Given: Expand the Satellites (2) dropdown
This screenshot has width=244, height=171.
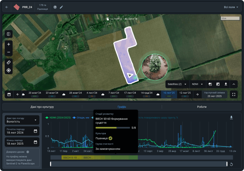Looking at the screenshot, I should (177, 84).
